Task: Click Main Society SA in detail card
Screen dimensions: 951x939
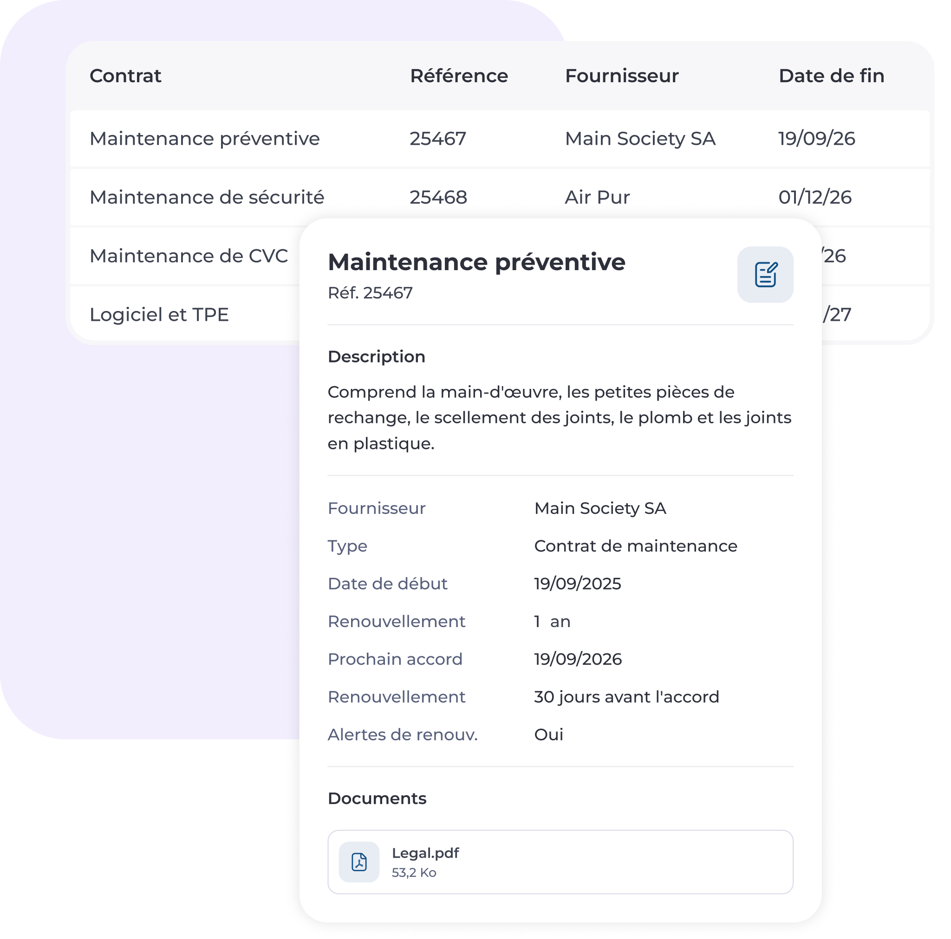Action: pos(600,508)
